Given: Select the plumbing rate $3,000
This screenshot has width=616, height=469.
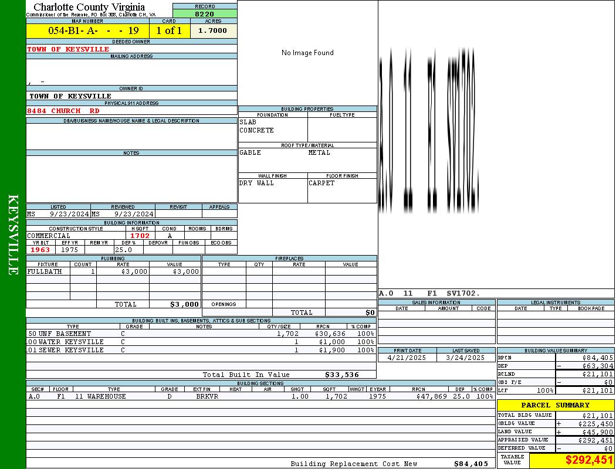Looking at the screenshot, I should coord(134,271).
